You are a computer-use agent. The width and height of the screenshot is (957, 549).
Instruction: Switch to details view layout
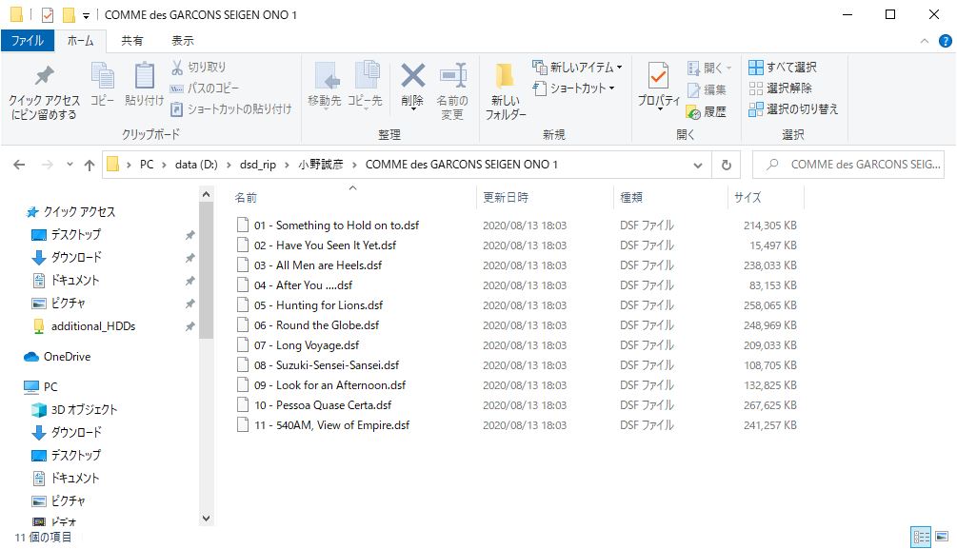(x=921, y=537)
